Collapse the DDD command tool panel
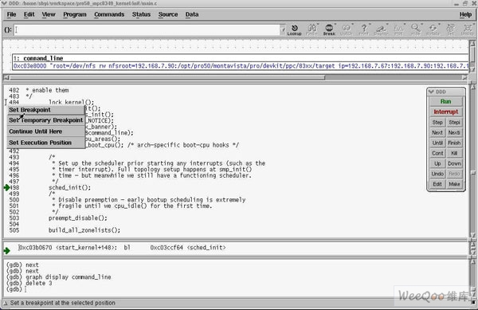Viewport: 478px width, 310px height. 431,92
